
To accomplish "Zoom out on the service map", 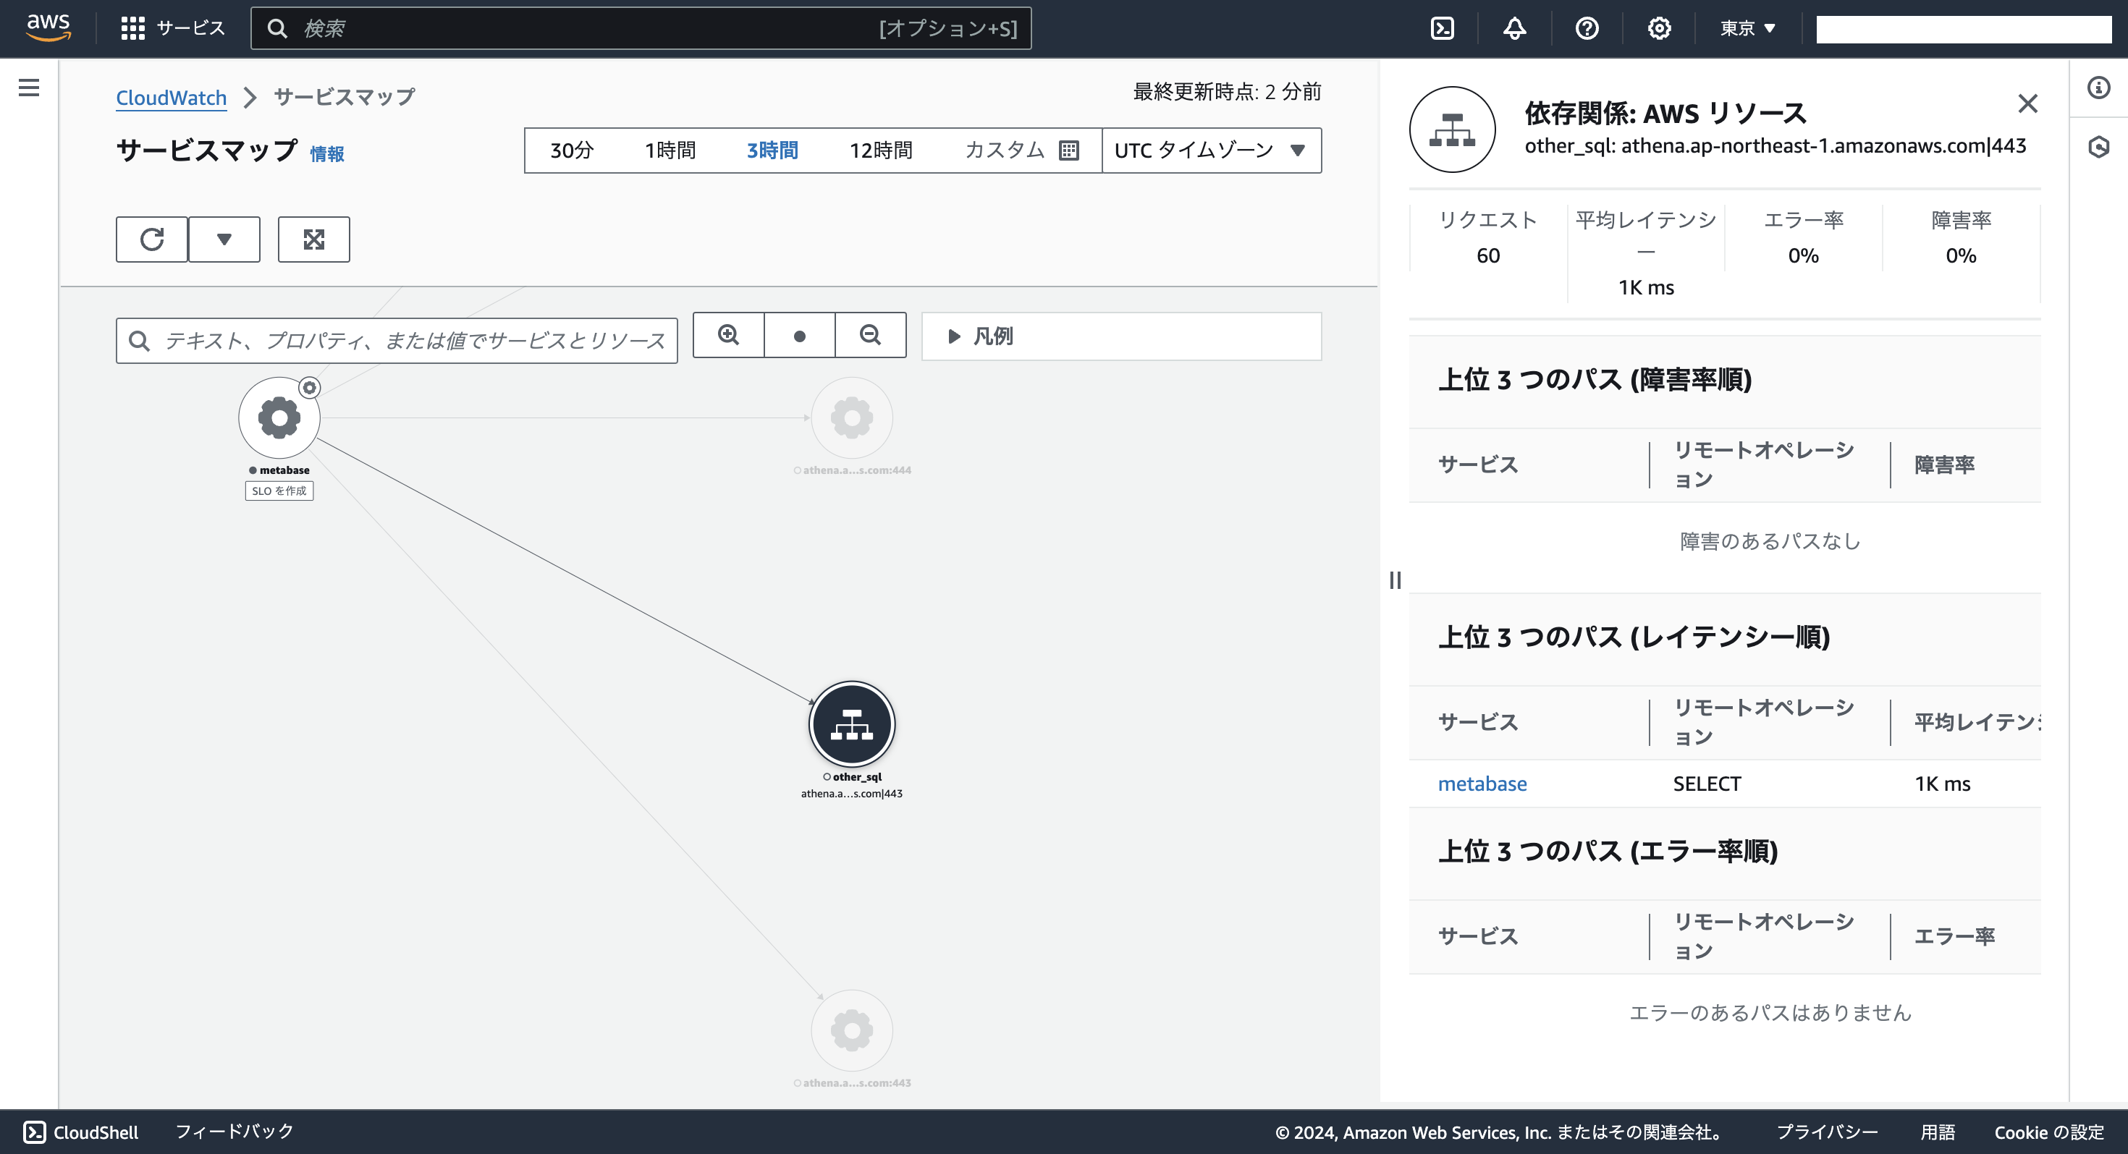I will 870,335.
